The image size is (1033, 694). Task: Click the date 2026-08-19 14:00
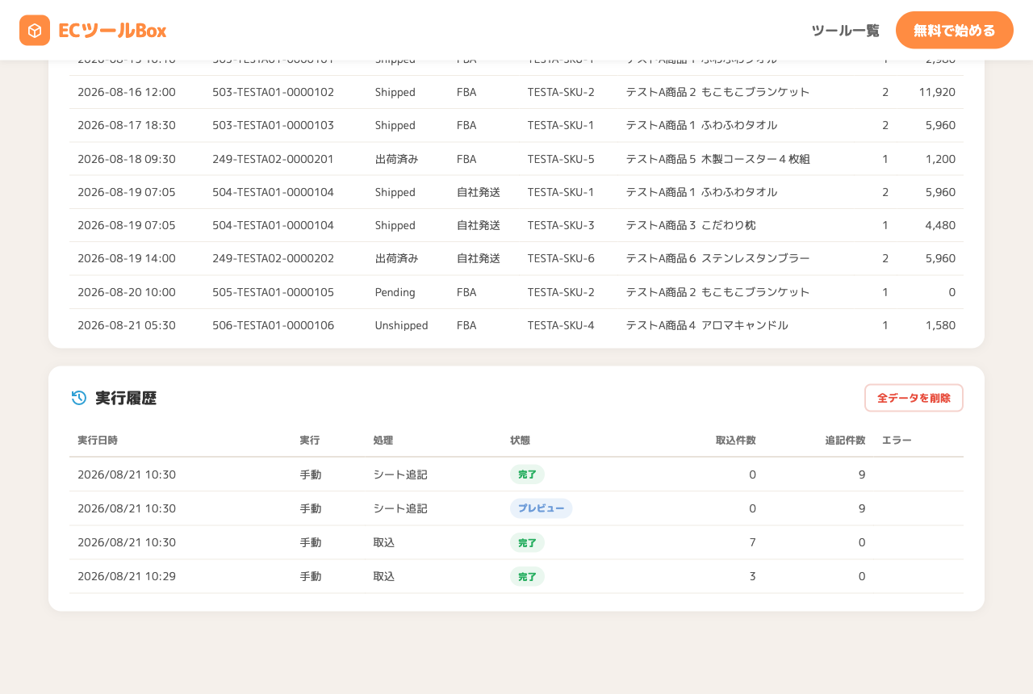coord(127,258)
